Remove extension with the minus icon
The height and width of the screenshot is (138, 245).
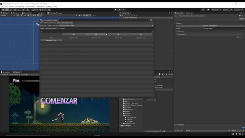(x=241, y=37)
